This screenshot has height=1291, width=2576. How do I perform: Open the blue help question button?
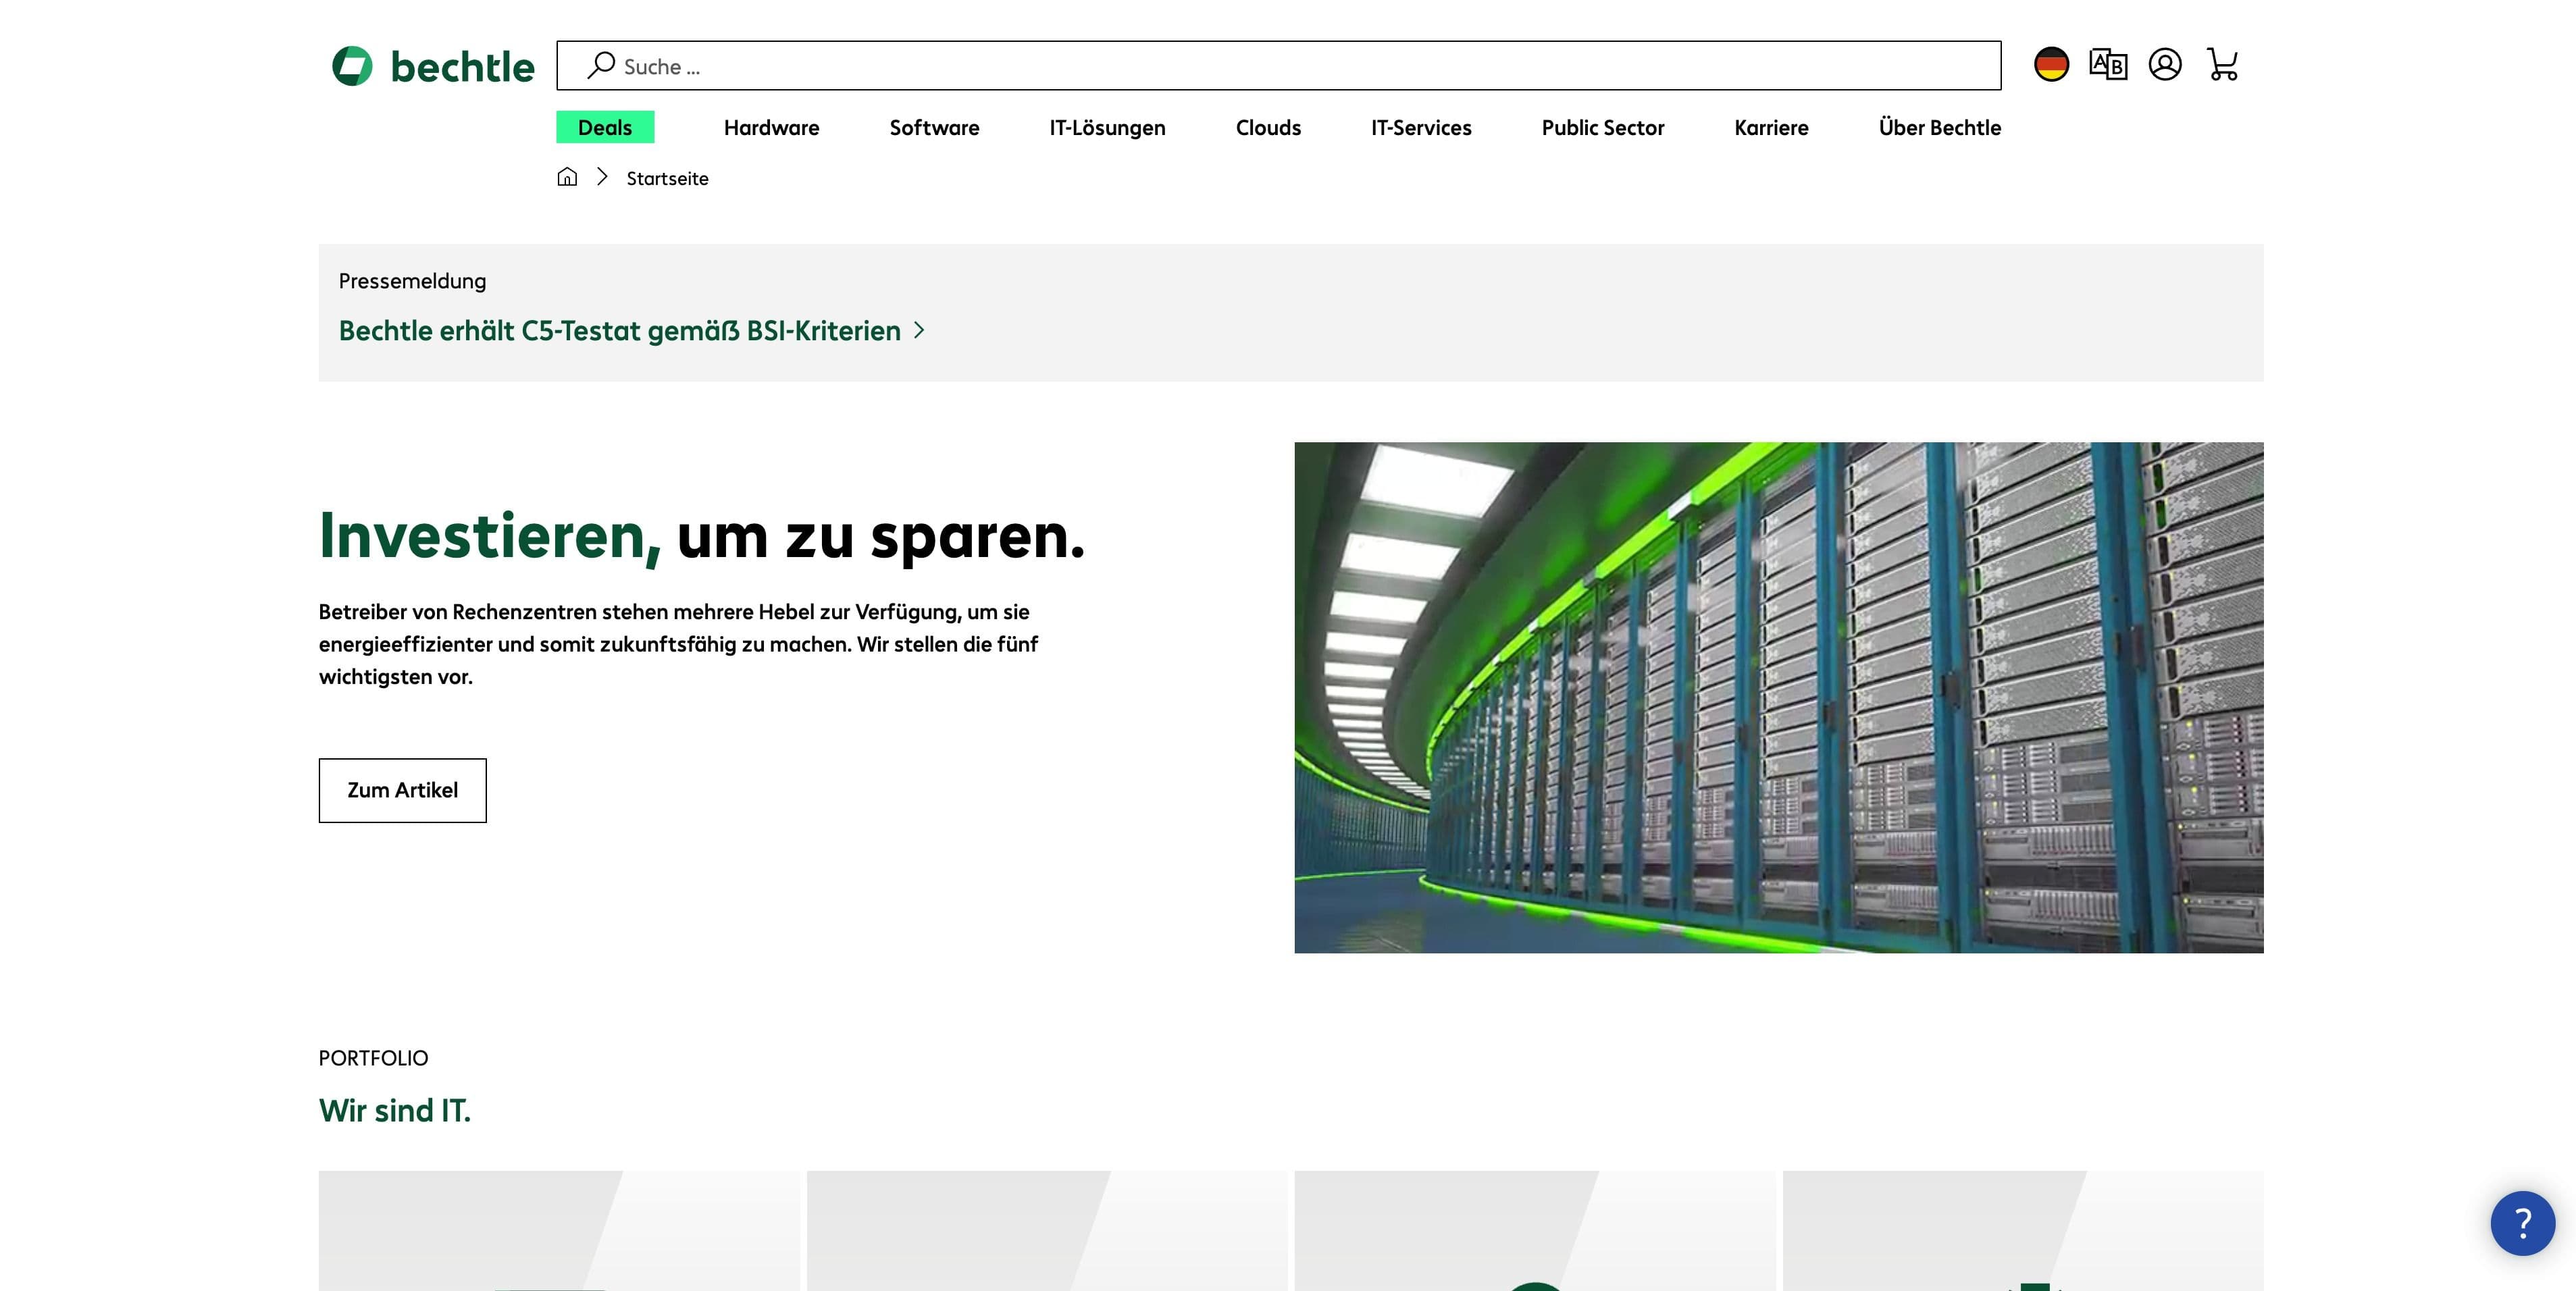[2522, 1222]
